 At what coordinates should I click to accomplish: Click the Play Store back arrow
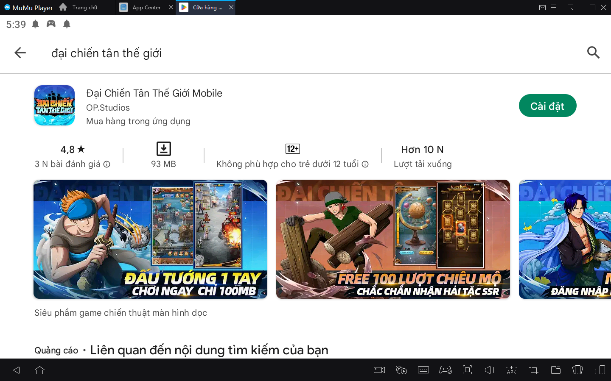pos(20,53)
